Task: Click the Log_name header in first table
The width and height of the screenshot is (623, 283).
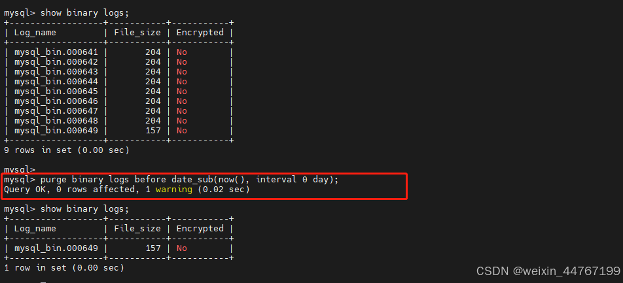Action: tap(35, 33)
